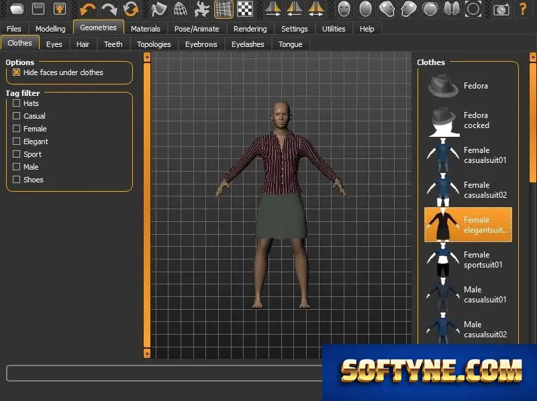The image size is (537, 401).
Task: Select the front head view icon
Action: click(344, 9)
